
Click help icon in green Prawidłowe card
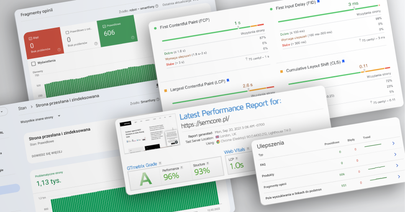click(x=133, y=38)
